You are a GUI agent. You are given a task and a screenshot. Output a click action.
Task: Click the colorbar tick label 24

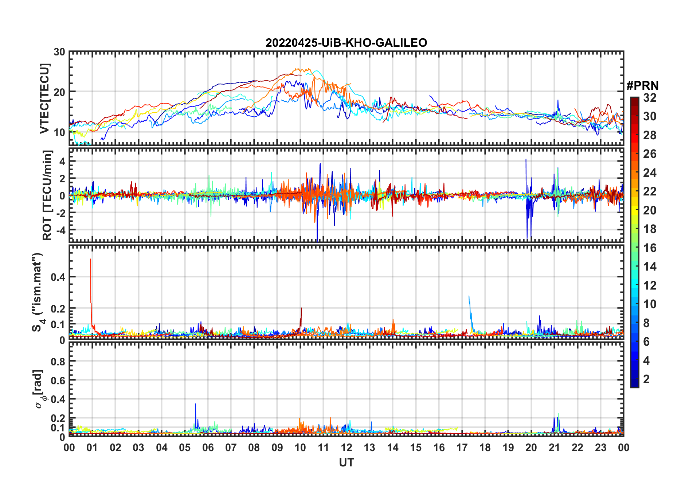coord(650,173)
